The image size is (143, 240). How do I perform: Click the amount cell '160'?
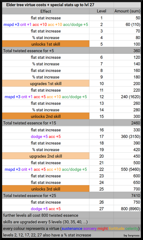click(127, 71)
